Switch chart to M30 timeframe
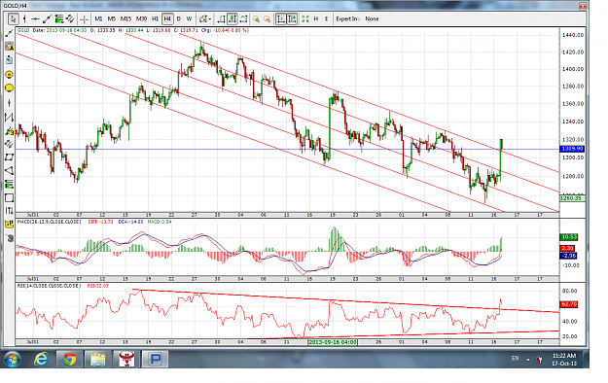Viewport: 608px width, 383px height. (141, 18)
